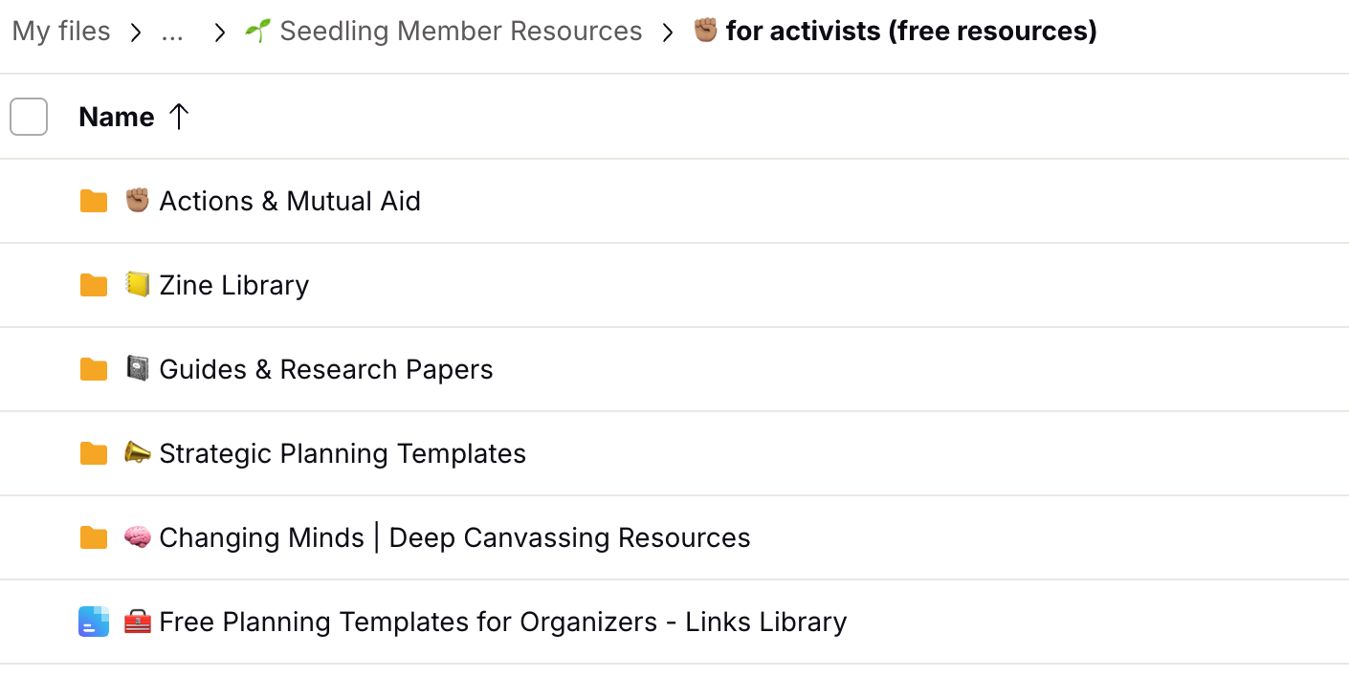Click the Actions & Mutual Aid folder icon
The image size is (1349, 677).
(x=93, y=201)
